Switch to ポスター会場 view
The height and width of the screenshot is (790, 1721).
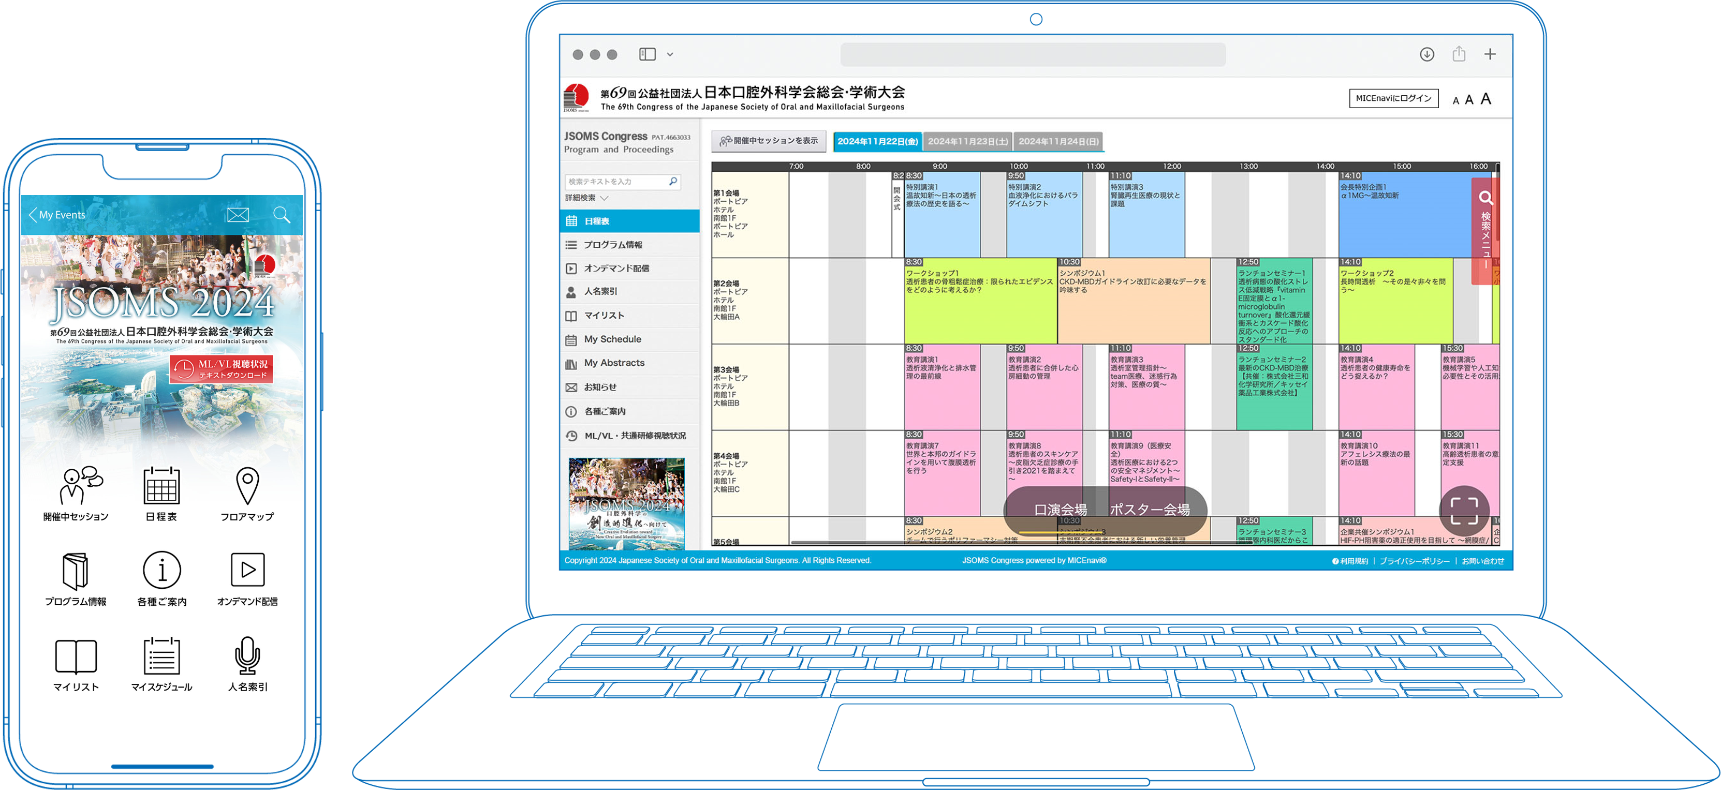pyautogui.click(x=1150, y=510)
